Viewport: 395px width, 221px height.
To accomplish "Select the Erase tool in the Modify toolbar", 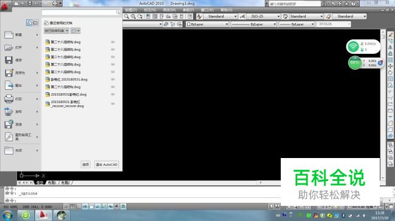I will 390,35.
